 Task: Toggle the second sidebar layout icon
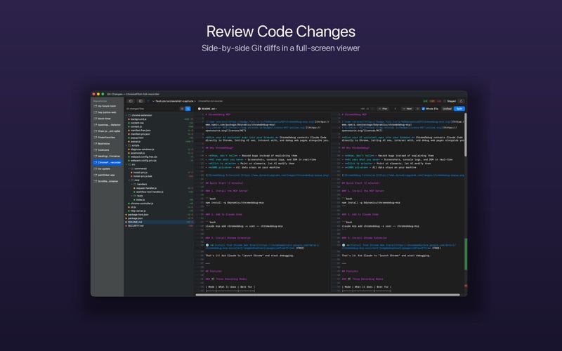141,101
